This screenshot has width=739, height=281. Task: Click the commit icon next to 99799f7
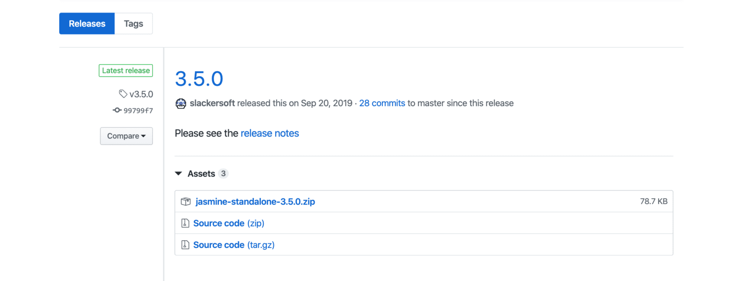click(x=116, y=110)
